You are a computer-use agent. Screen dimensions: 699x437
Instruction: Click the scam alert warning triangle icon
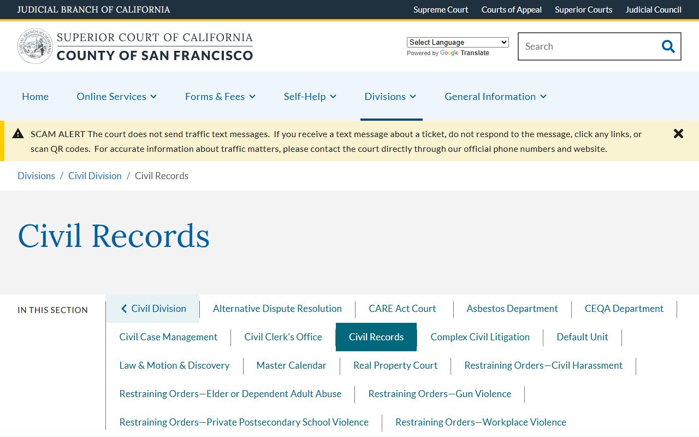[x=18, y=134]
